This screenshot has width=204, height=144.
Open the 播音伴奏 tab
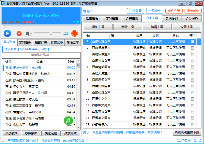[41, 43]
